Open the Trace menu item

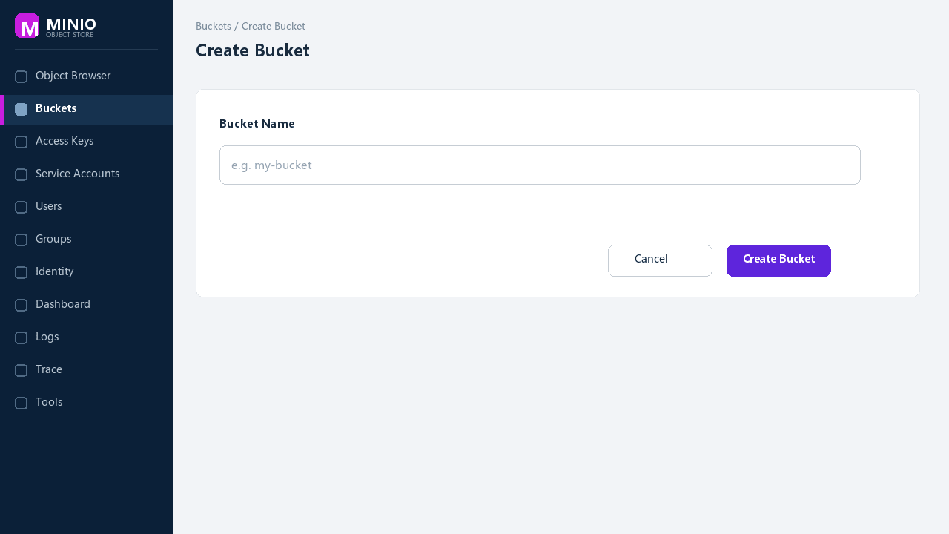[86, 370]
